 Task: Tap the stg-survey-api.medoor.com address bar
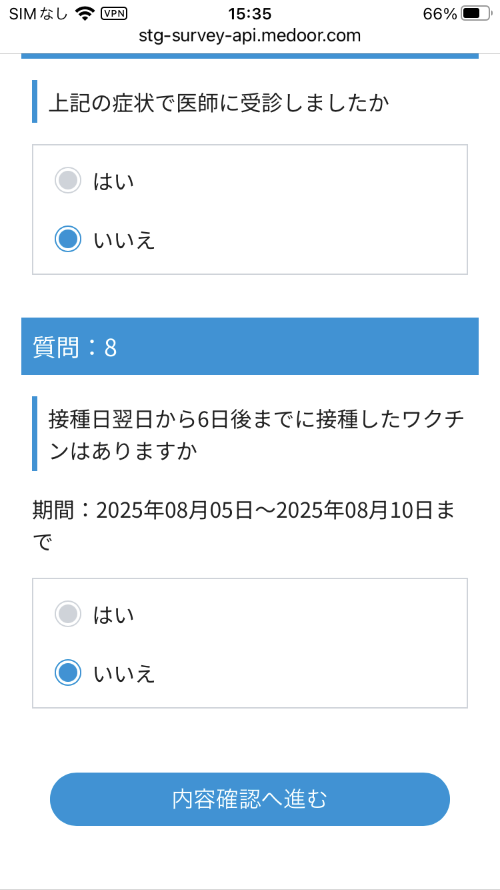tap(250, 37)
